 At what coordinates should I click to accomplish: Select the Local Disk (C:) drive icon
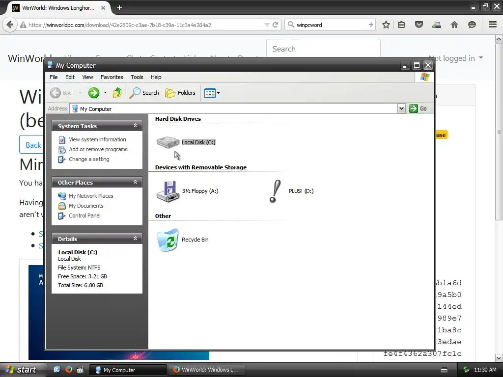point(168,142)
